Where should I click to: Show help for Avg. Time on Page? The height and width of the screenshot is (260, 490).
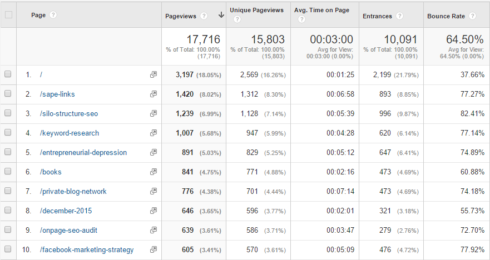301,19
